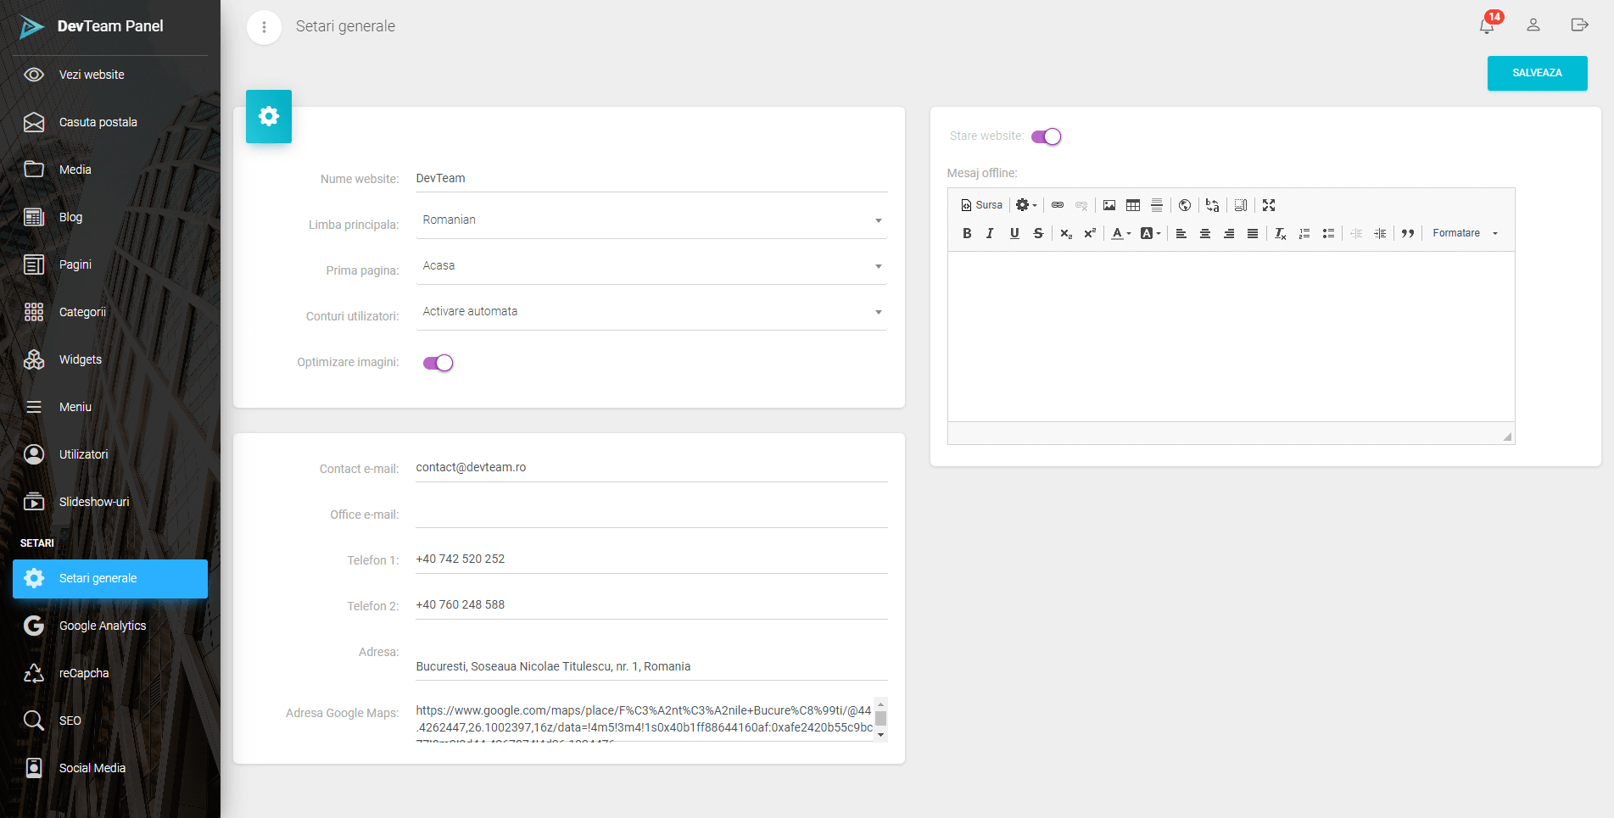Image resolution: width=1614 pixels, height=818 pixels.
Task: Open the Limba principala dropdown
Action: [x=651, y=220]
